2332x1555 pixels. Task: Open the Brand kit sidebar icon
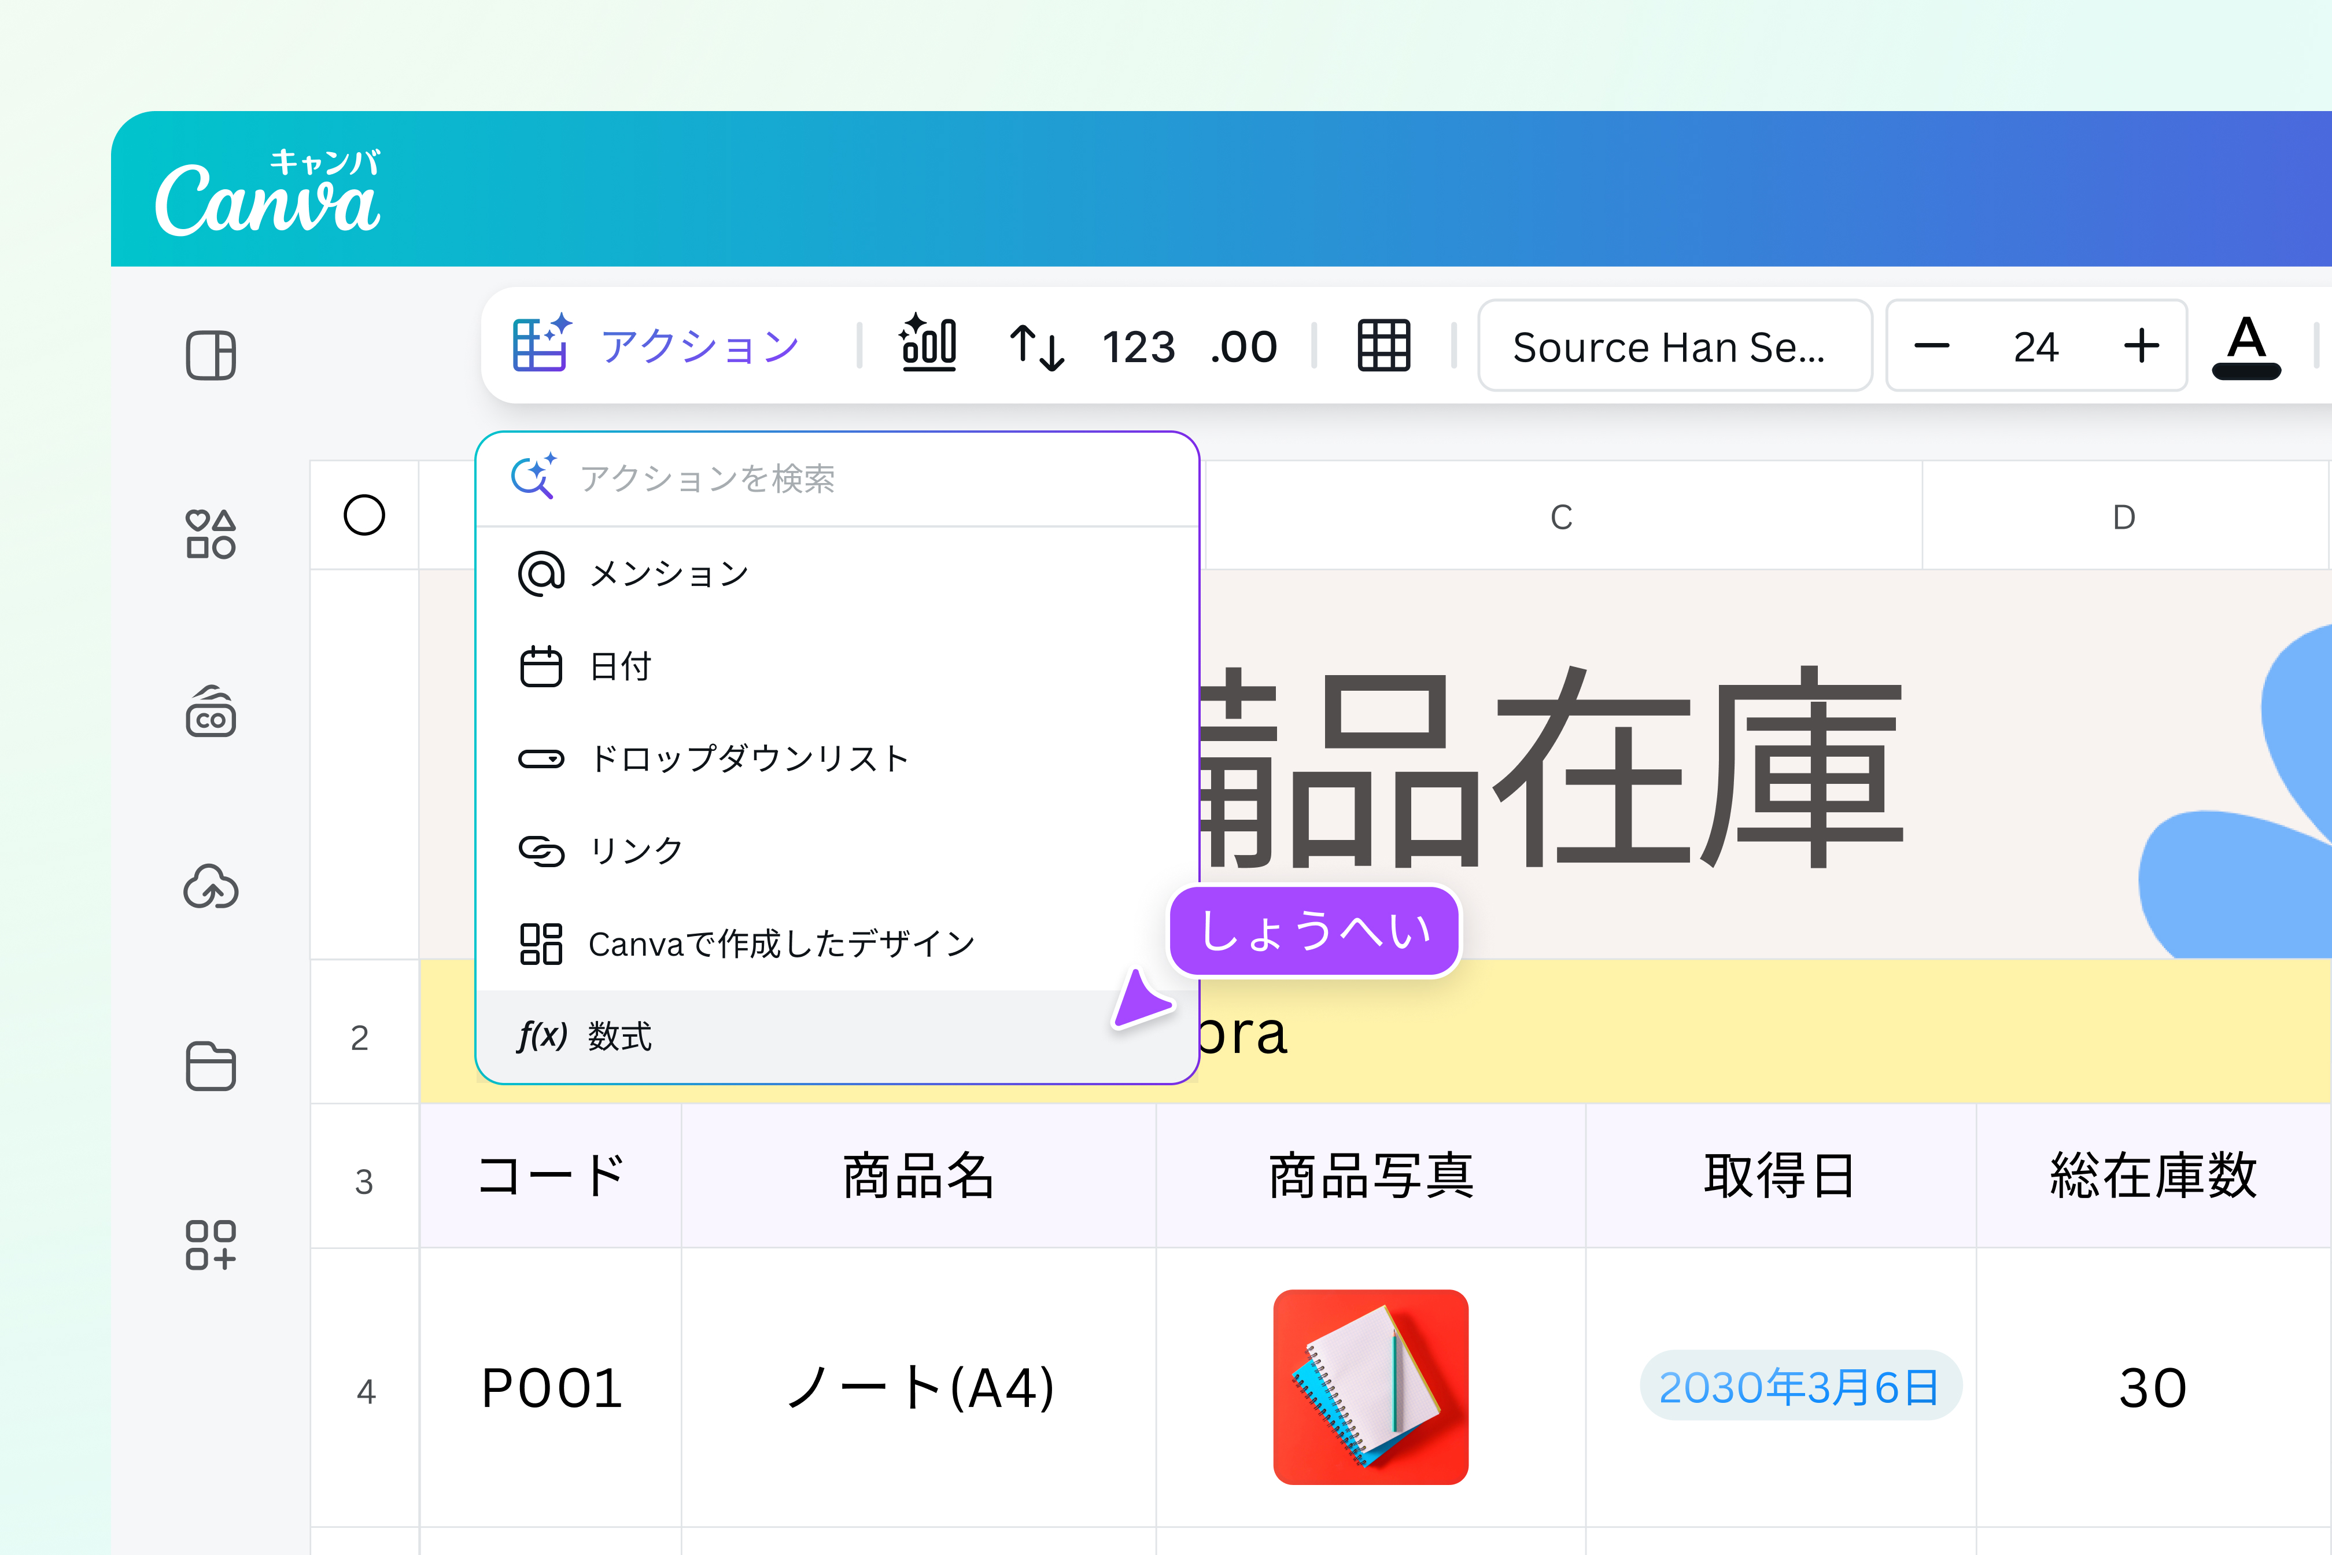[210, 711]
